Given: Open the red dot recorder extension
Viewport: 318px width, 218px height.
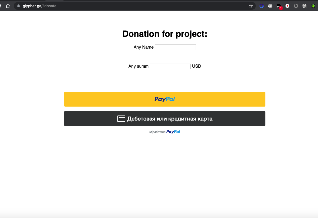Looking at the screenshot, I should click(287, 6).
